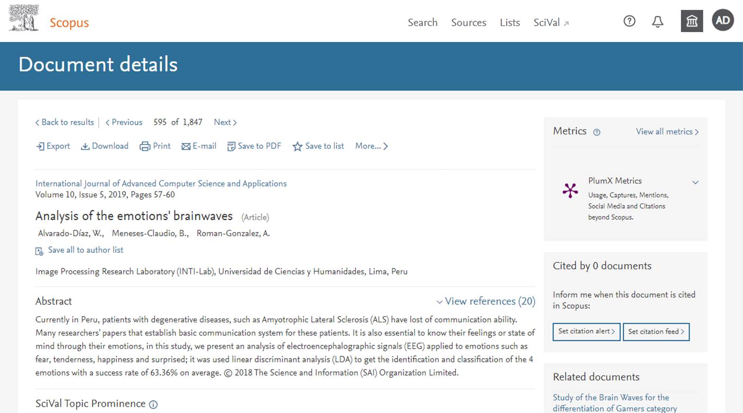
Task: Click Save to list label
Action: (x=324, y=146)
